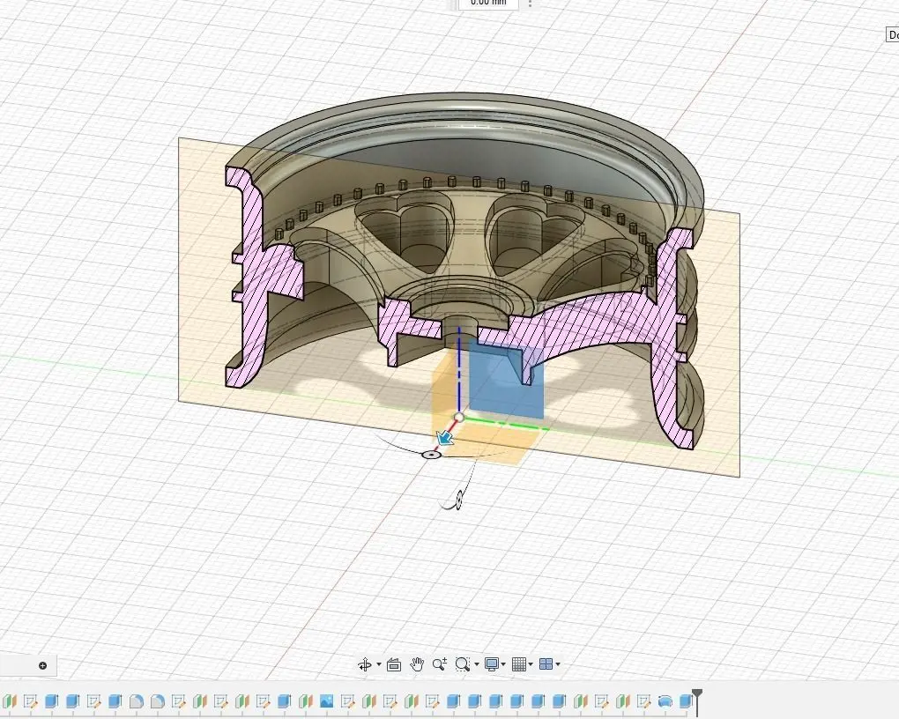Select the plane feature just before canvas image
This screenshot has height=719, width=899.
pos(306,700)
